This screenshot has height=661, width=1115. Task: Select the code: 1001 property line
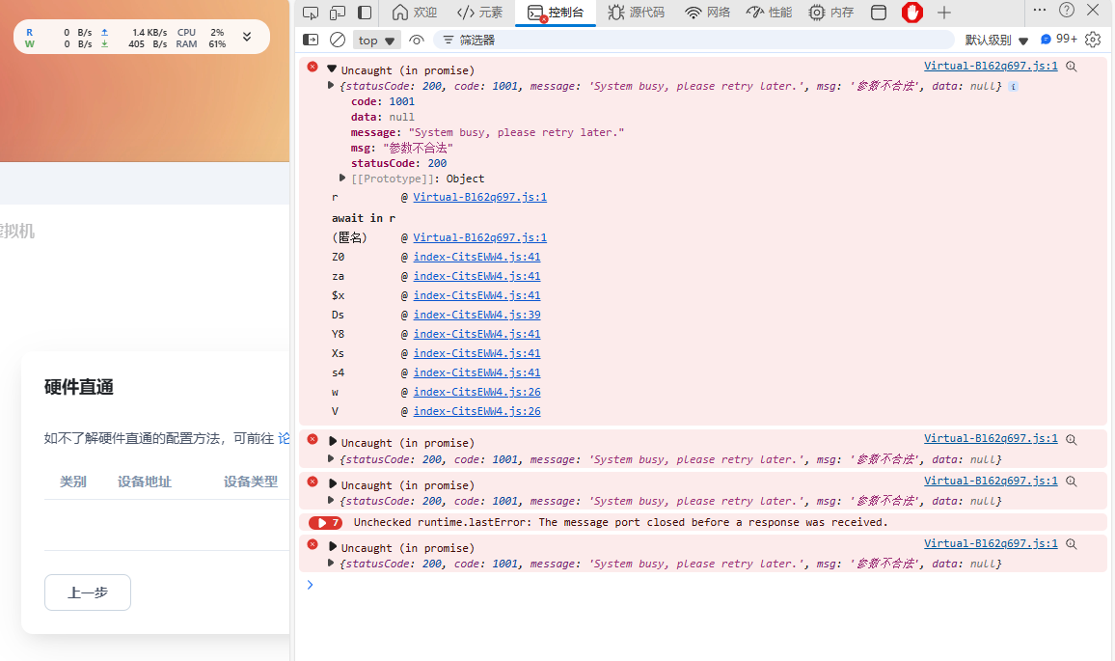[383, 101]
